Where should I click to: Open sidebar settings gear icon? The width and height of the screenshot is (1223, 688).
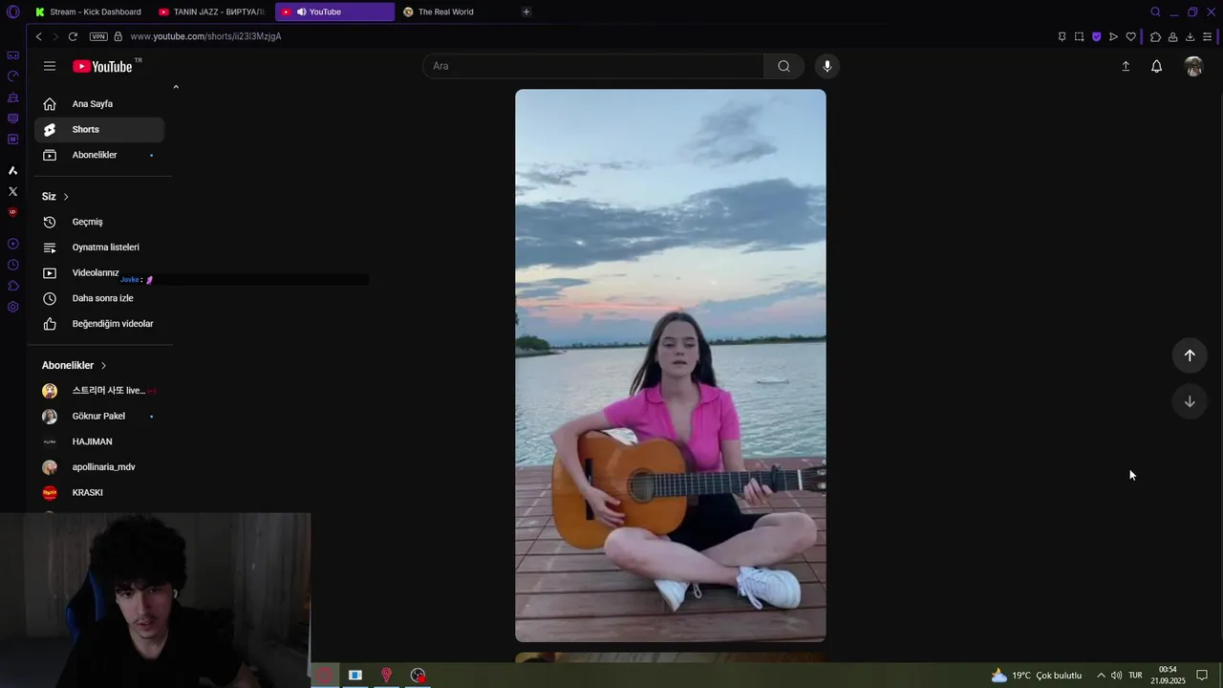pyautogui.click(x=12, y=307)
